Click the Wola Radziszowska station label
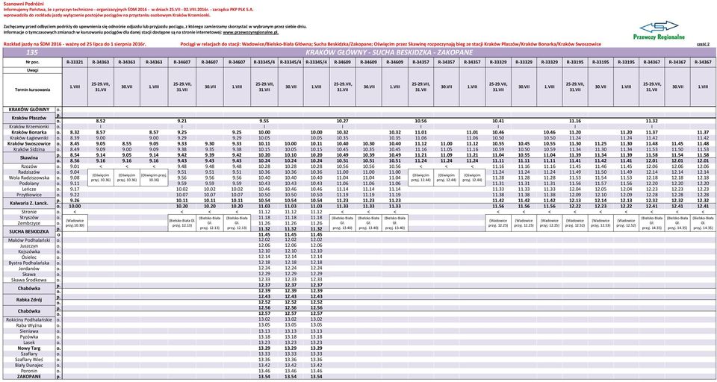The image size is (717, 382). (30, 178)
